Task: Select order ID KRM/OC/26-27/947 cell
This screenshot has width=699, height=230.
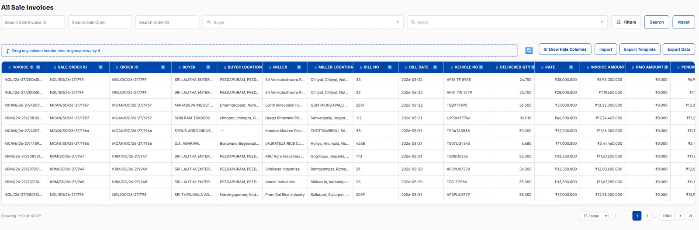Action: 140,156
